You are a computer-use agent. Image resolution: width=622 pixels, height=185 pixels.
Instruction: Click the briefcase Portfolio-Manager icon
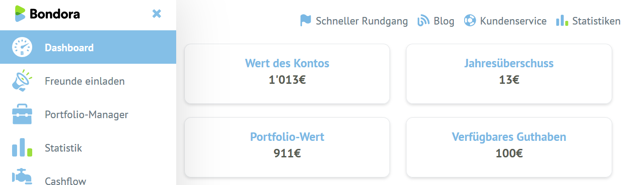(x=22, y=115)
